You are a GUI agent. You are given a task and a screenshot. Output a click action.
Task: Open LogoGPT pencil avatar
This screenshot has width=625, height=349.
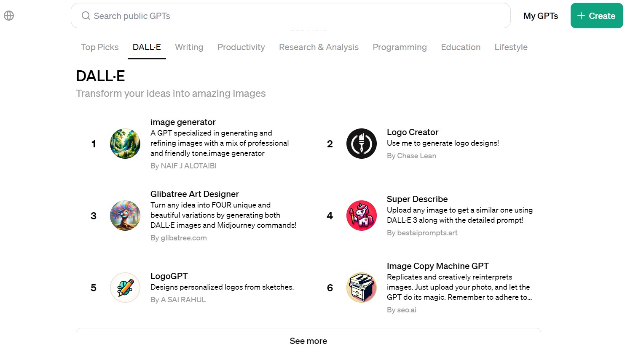[125, 288]
